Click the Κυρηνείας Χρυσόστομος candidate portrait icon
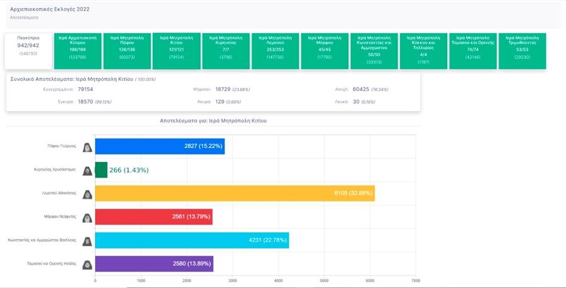Viewport: 566px width, 288px height. point(87,170)
